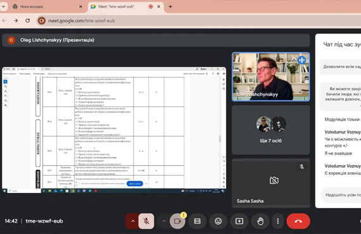Start presenting your screen
The width and height of the screenshot is (361, 234).
pos(239,221)
